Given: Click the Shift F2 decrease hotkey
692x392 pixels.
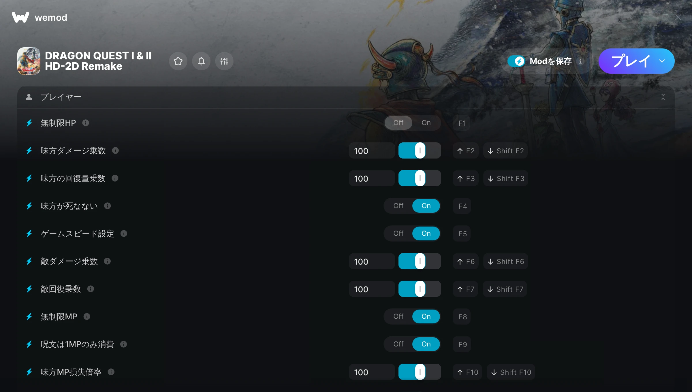Looking at the screenshot, I should 506,150.
